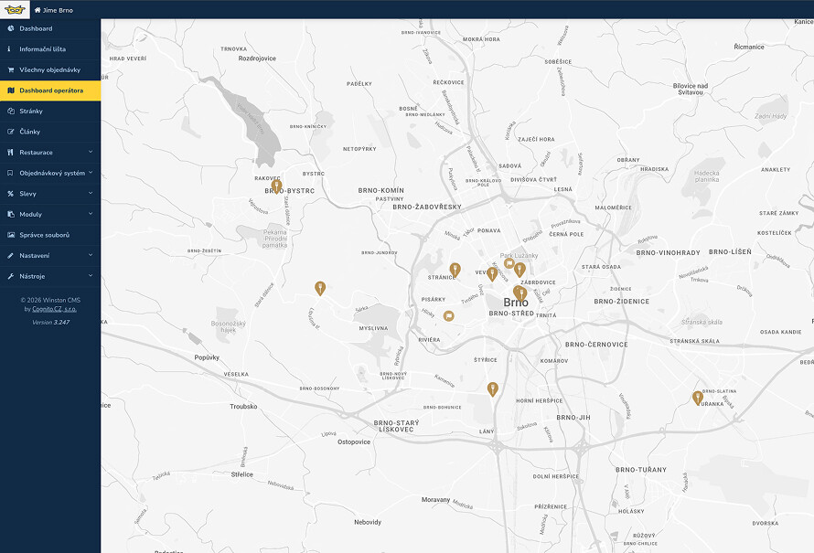Click the pencil icon beside Články
Screen dimensions: 814x553
click(x=9, y=132)
